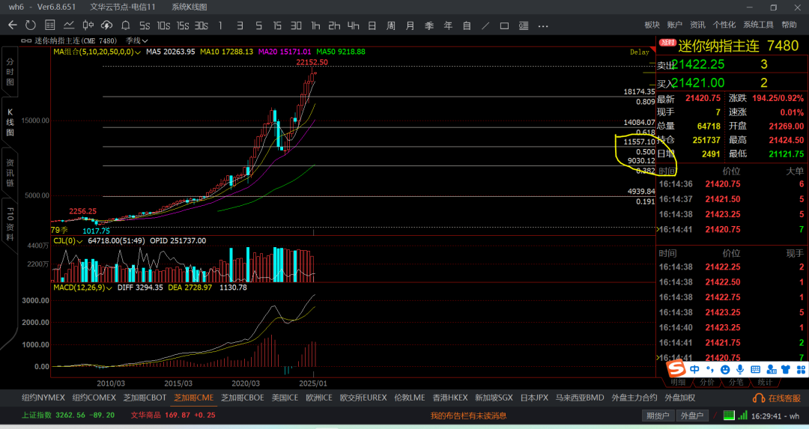
Task: Switch to the daily (日) K-line period
Action: point(372,25)
